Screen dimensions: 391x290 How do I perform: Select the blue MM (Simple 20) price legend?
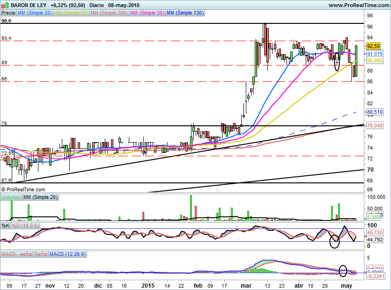coord(35,13)
